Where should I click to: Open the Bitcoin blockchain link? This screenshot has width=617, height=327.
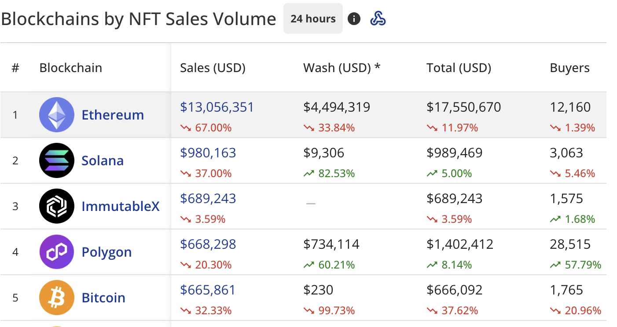pos(103,298)
